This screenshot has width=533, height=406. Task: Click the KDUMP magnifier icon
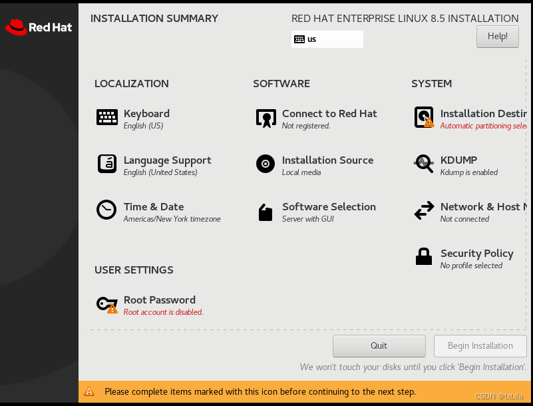(x=424, y=164)
